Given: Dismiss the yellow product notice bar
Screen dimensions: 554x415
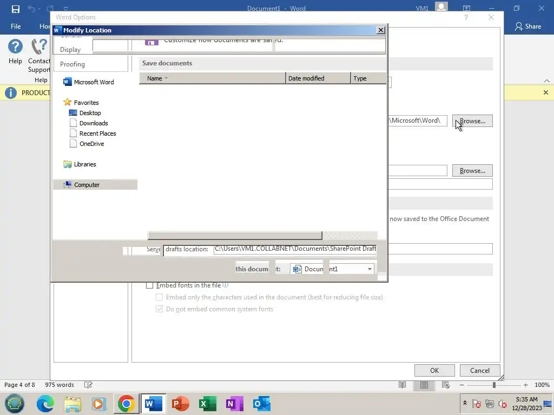Looking at the screenshot, I should [x=545, y=92].
